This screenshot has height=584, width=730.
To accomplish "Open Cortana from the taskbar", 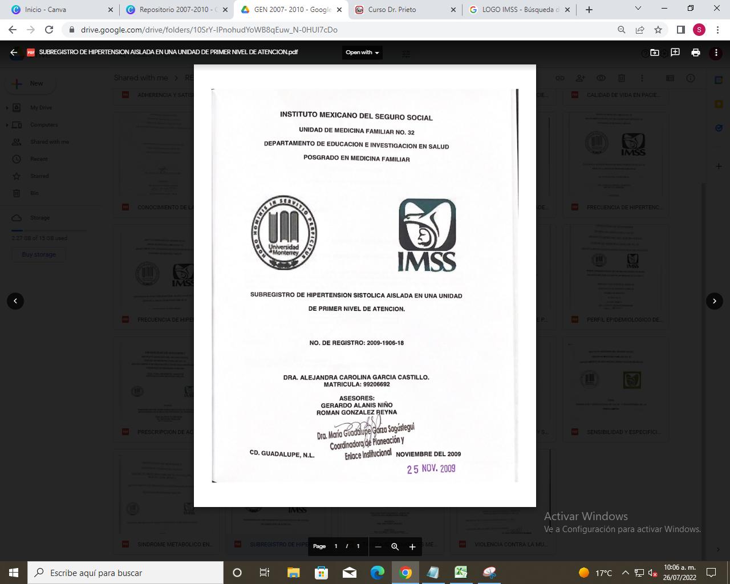I will point(237,573).
